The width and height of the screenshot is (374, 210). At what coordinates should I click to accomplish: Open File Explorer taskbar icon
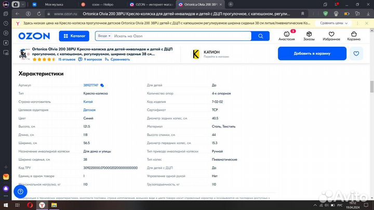tap(54, 205)
